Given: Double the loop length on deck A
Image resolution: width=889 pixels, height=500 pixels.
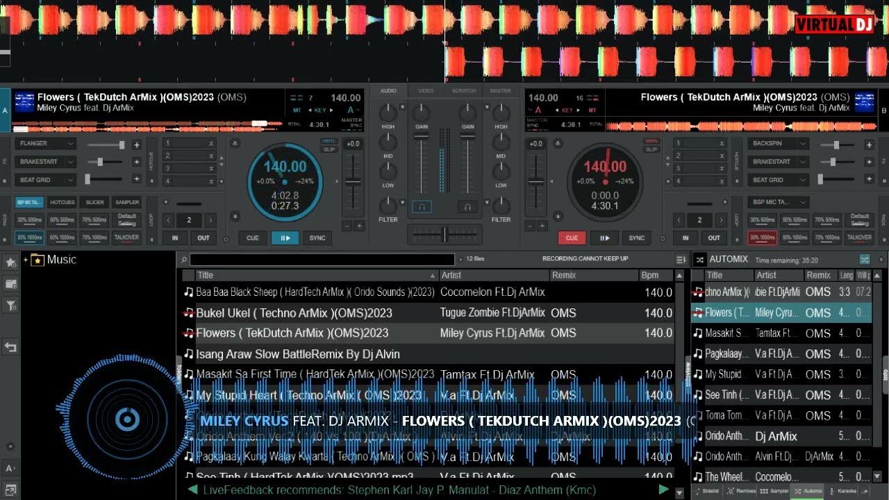Looking at the screenshot, I should (210, 219).
